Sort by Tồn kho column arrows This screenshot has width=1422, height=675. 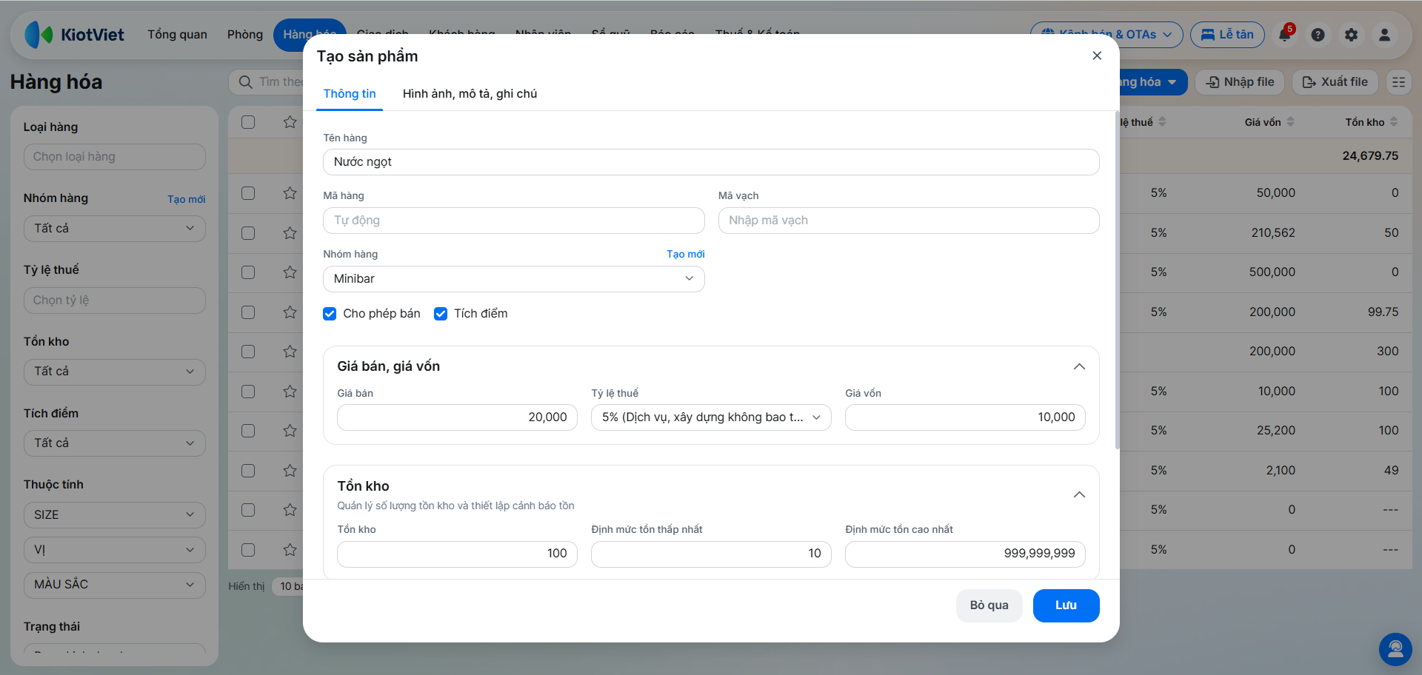click(x=1394, y=121)
